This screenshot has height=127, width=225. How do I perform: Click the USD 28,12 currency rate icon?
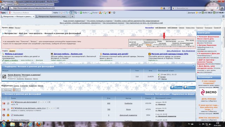pyautogui.click(x=203, y=13)
